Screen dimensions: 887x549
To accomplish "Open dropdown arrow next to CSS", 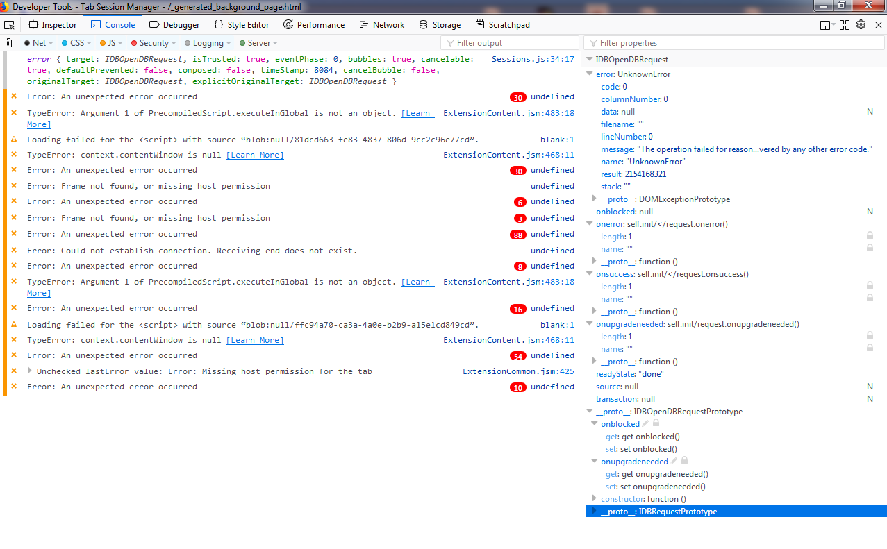I will pyautogui.click(x=90, y=43).
